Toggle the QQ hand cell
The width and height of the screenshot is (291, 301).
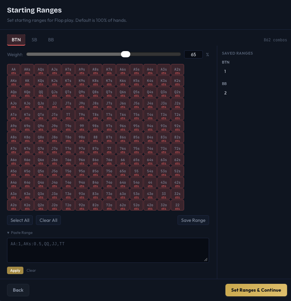(41, 92)
